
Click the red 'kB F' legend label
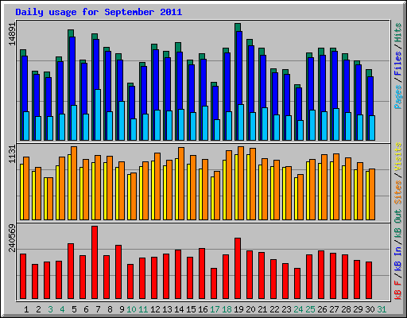click(398, 290)
